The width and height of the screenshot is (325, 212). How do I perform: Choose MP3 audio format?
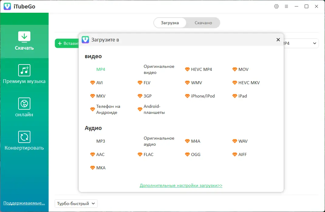(101, 141)
